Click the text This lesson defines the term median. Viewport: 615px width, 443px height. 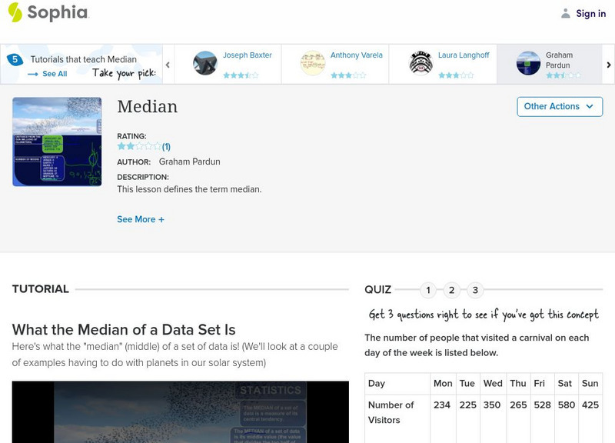pyautogui.click(x=189, y=189)
